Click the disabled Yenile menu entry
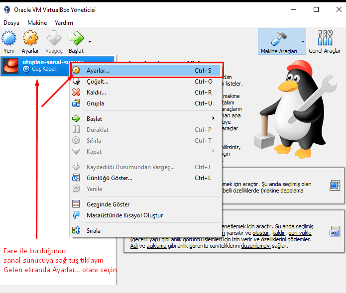The height and width of the screenshot is (293, 346). tap(146, 189)
